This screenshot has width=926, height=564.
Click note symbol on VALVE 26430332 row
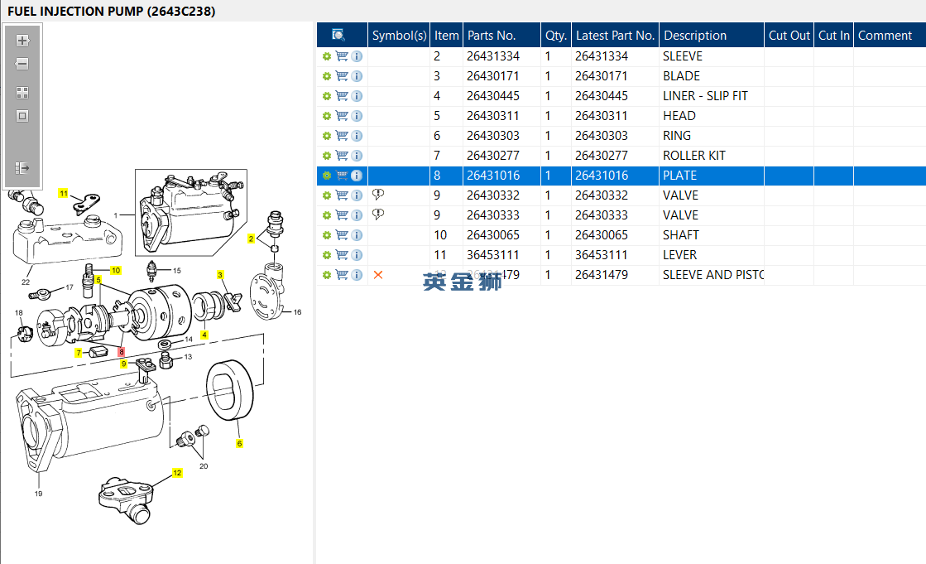click(x=378, y=195)
